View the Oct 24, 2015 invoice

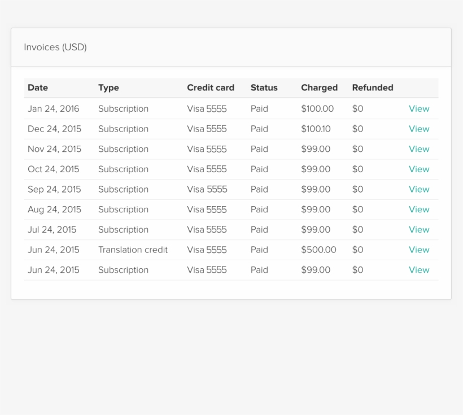(x=419, y=169)
